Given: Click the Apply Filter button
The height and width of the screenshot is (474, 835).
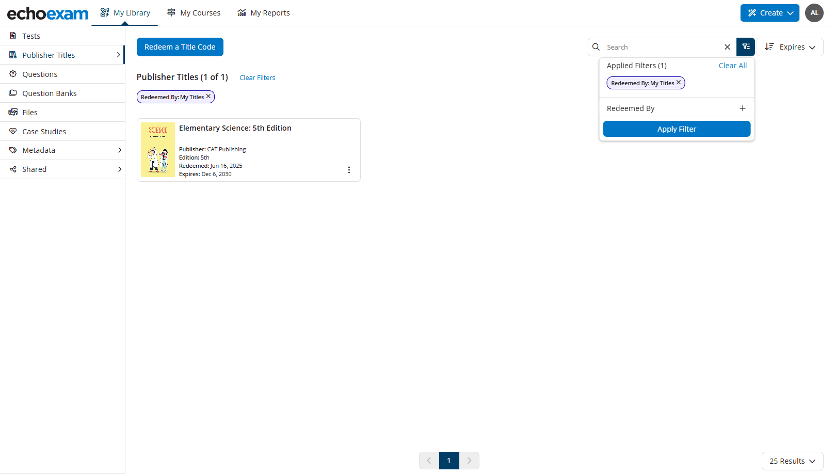Looking at the screenshot, I should [x=677, y=129].
